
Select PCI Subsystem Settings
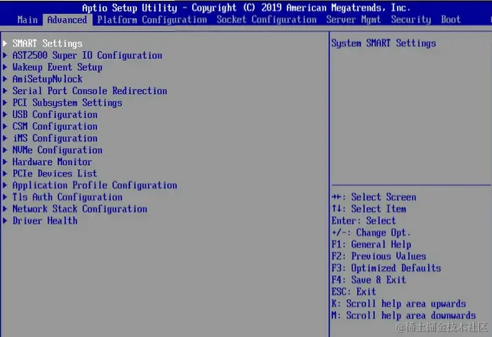[x=67, y=103]
